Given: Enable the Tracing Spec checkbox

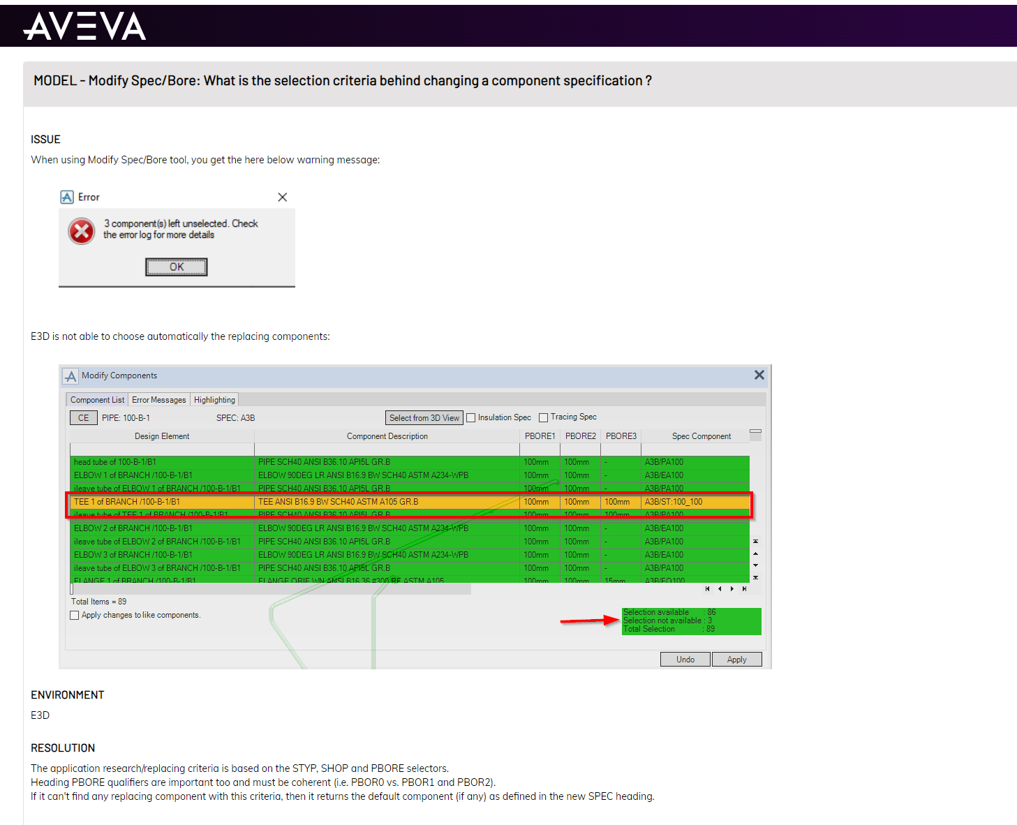Looking at the screenshot, I should (544, 418).
